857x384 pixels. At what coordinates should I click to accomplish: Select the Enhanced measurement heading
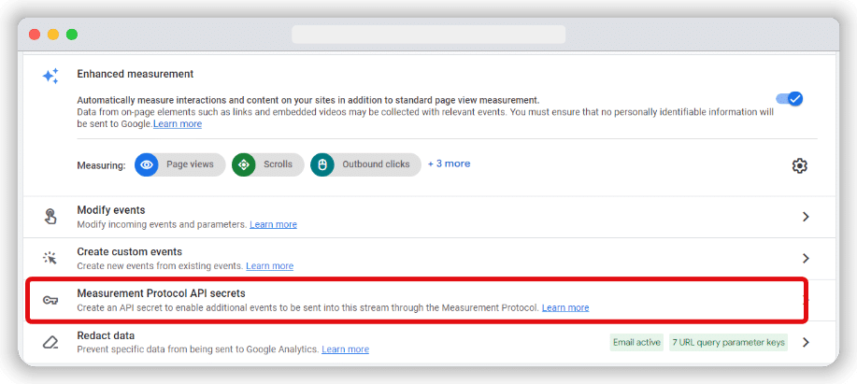pyautogui.click(x=135, y=74)
